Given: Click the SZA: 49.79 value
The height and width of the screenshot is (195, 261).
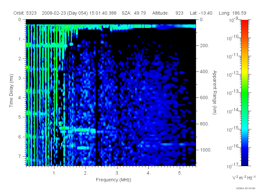Looking at the screenshot, I should pyautogui.click(x=134, y=13).
